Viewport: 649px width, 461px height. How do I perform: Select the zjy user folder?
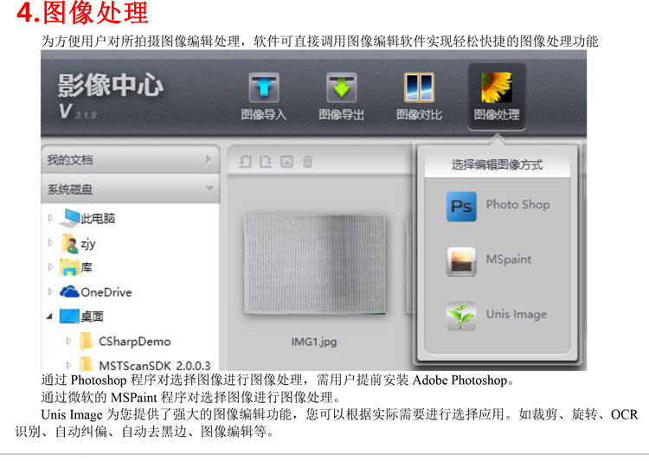click(x=79, y=244)
